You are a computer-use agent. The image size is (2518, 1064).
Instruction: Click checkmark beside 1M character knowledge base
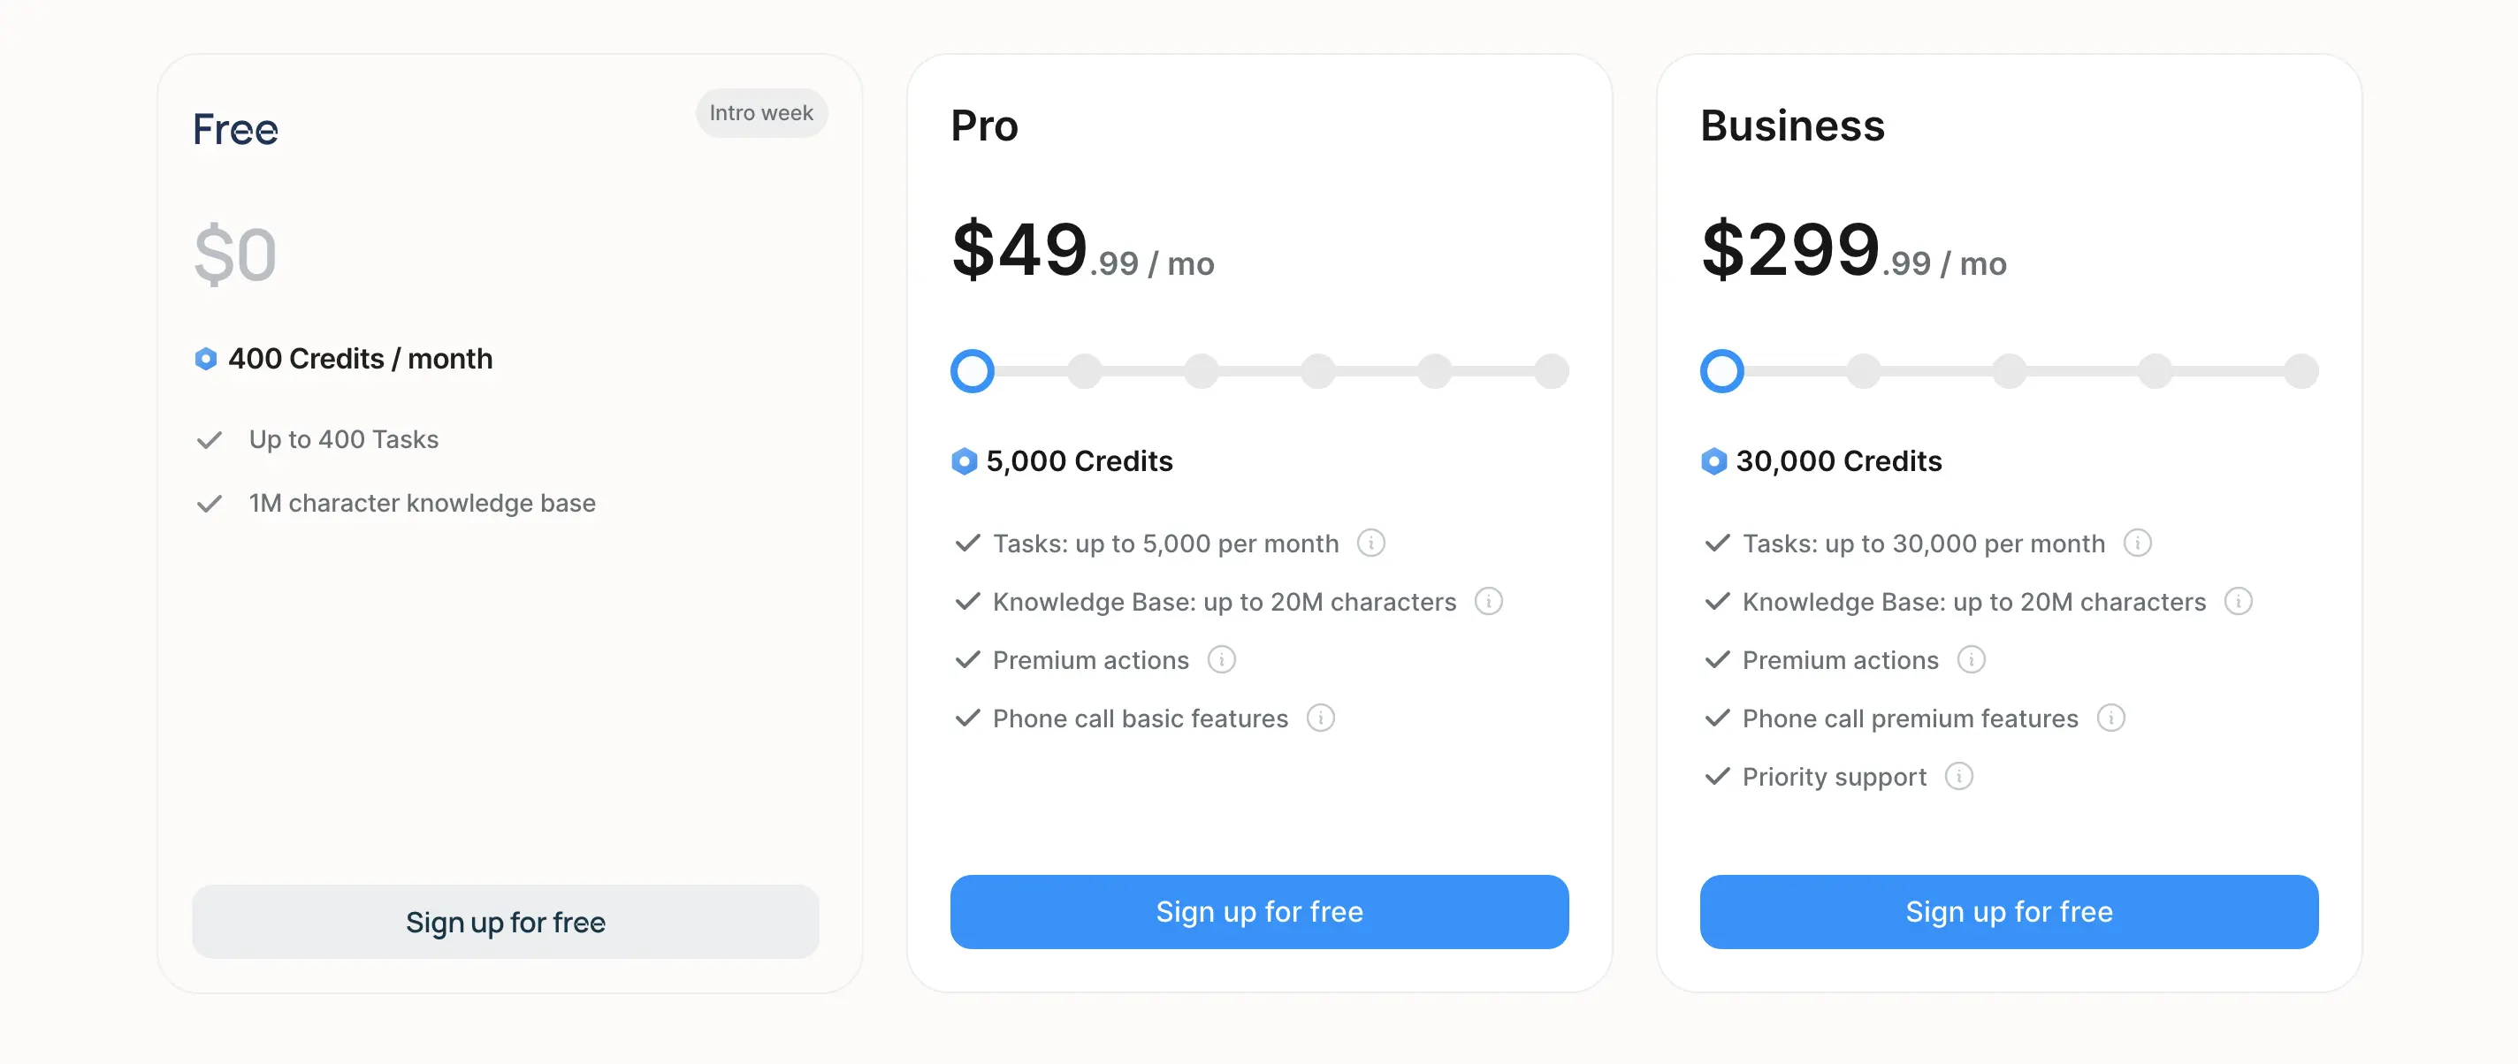click(210, 503)
